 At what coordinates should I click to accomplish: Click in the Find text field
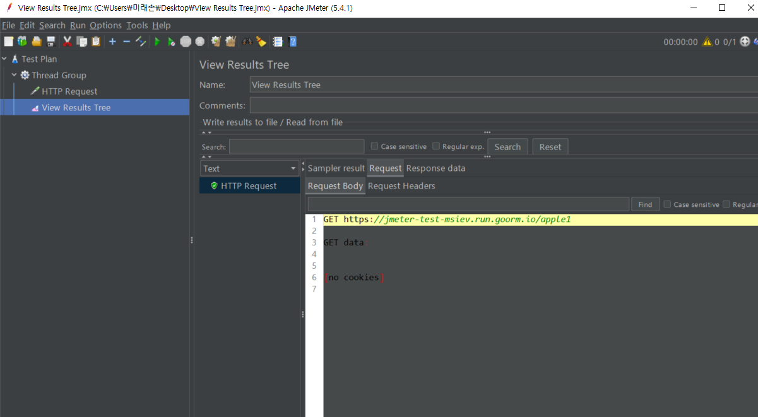[x=468, y=204]
